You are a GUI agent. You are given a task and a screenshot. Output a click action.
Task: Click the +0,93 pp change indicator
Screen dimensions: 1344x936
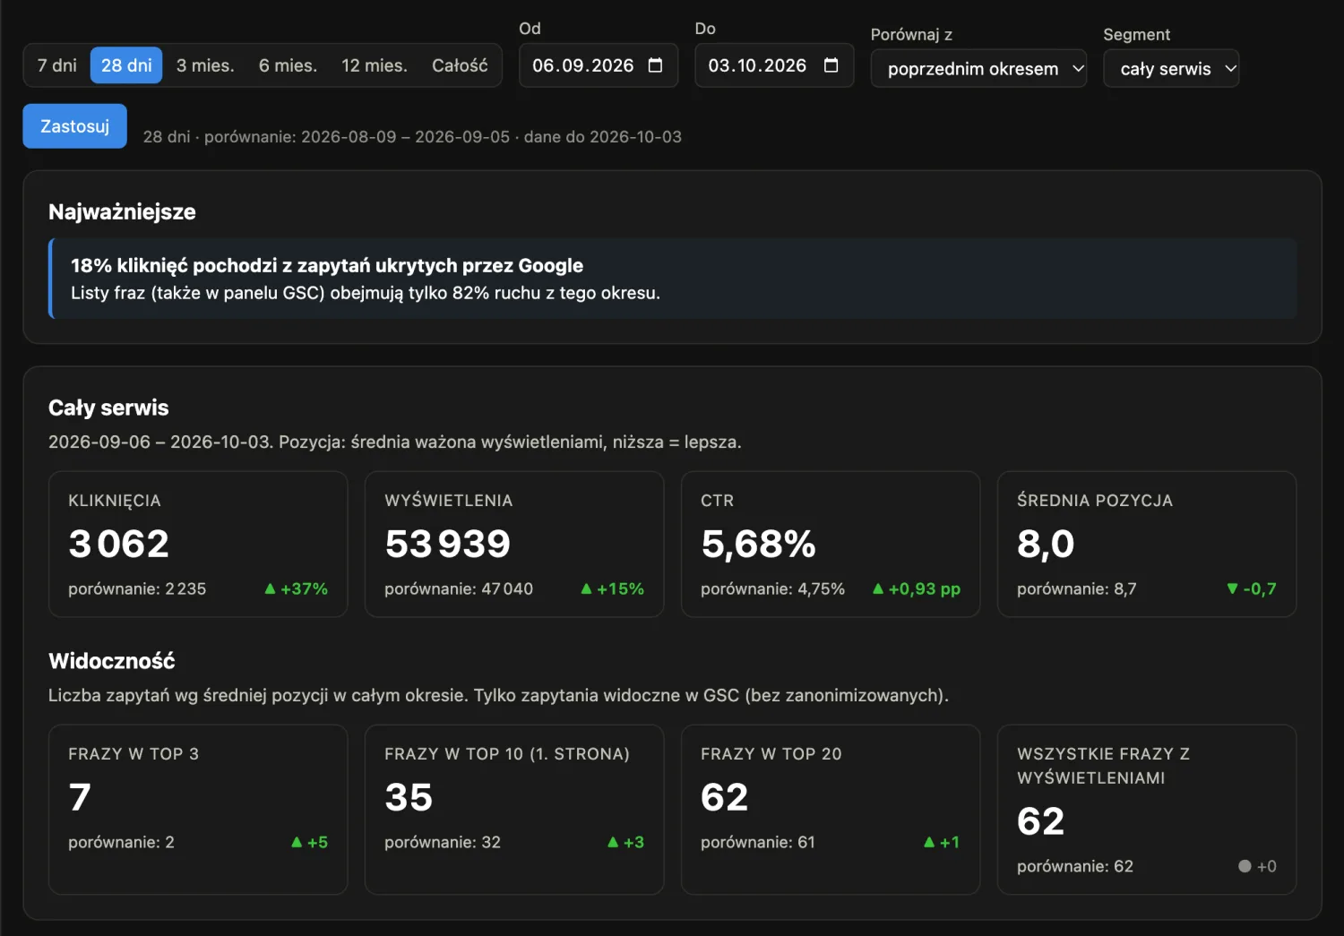(916, 588)
